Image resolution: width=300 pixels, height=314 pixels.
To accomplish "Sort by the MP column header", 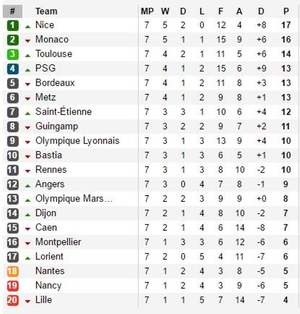I will [147, 11].
